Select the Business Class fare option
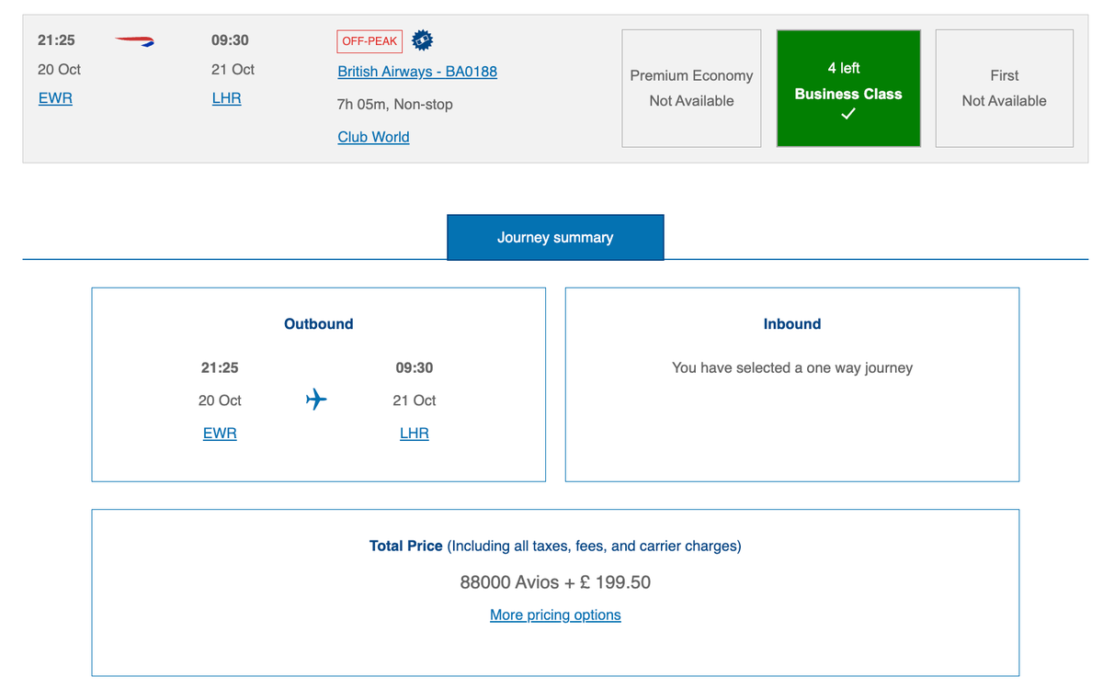1103x688 pixels. 847,87
